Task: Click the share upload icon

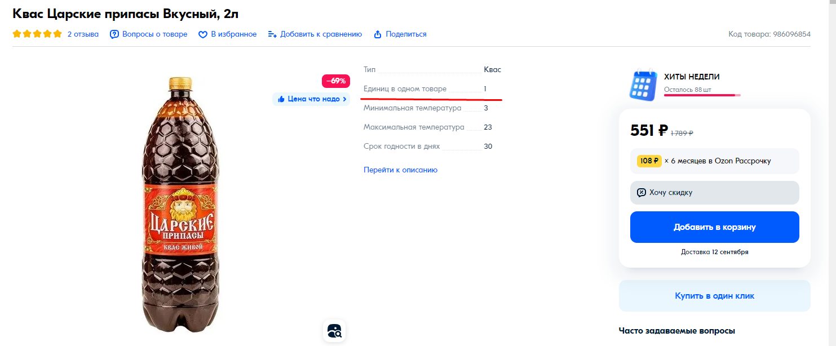Action: (378, 34)
